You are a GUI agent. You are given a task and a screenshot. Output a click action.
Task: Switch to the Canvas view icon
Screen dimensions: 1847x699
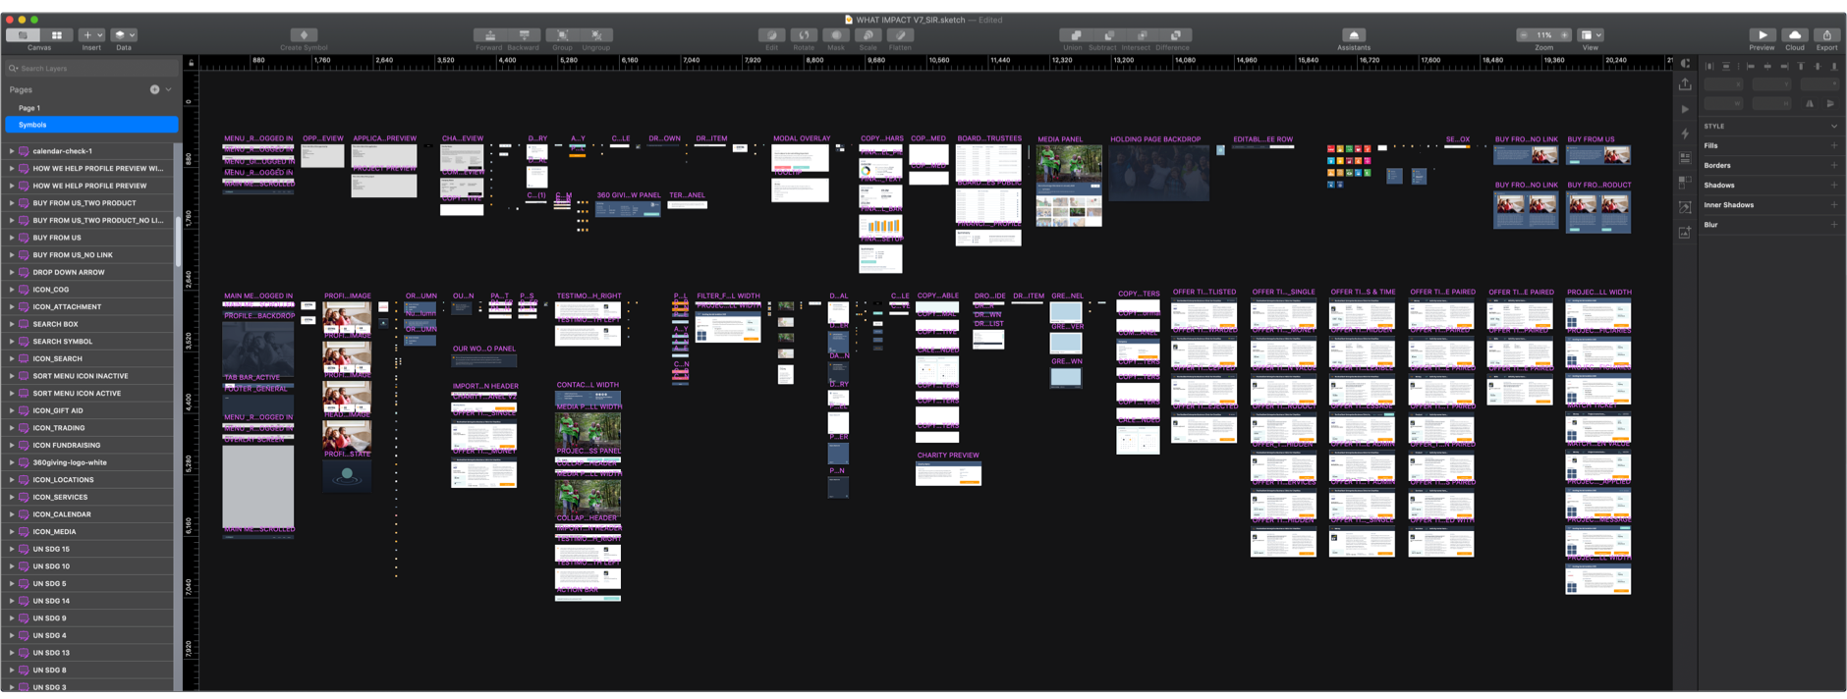[x=23, y=35]
